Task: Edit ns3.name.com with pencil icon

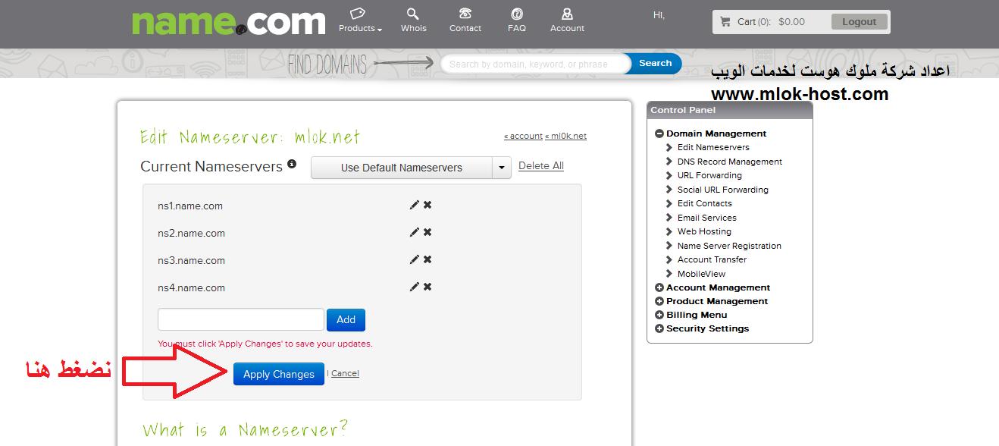Action: (414, 259)
